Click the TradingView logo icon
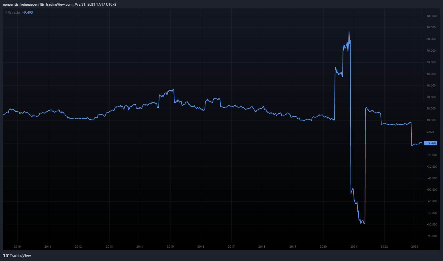This screenshot has width=443, height=261. (5, 256)
